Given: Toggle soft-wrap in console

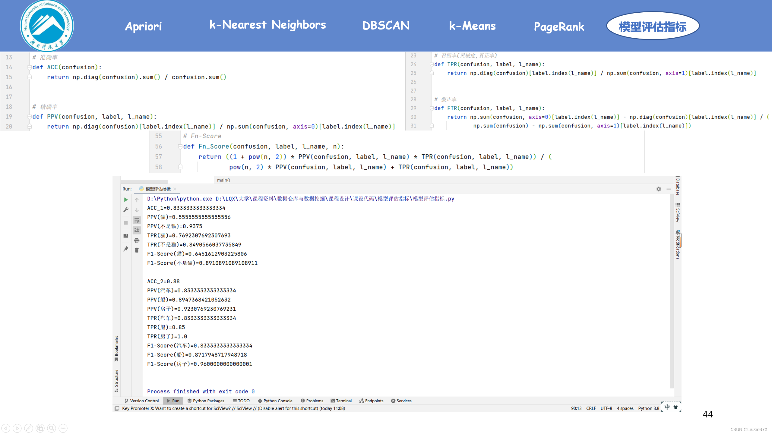Looking at the screenshot, I should (x=137, y=220).
